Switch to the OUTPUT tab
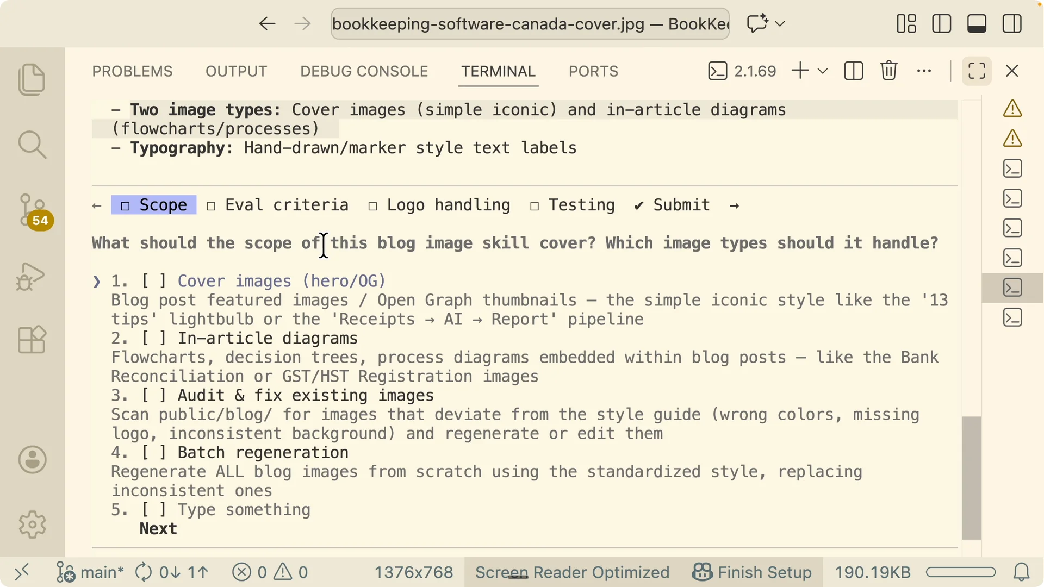 tap(237, 71)
